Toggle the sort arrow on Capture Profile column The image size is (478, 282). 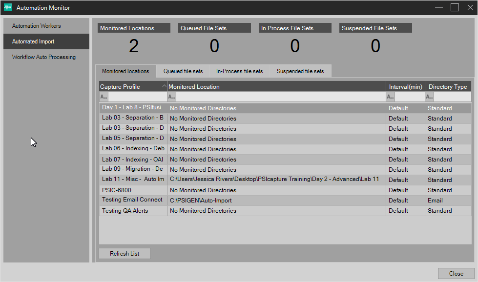(164, 86)
